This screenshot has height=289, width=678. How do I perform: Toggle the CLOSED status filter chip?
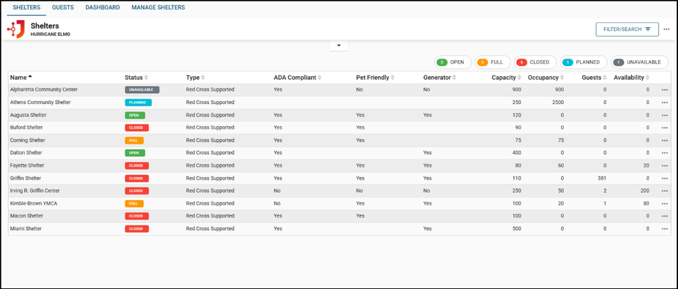point(535,62)
